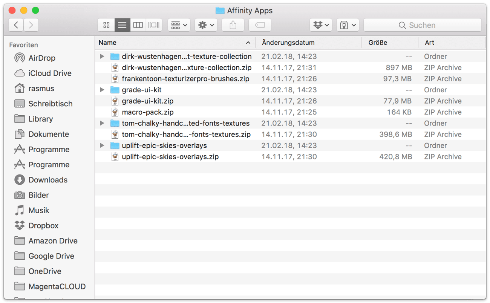
Task: Expand the tom-chalky fonts-textures folder
Action: pyautogui.click(x=102, y=123)
